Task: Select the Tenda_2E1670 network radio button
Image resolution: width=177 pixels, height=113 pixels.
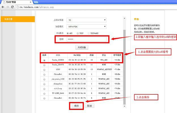Action: [44, 65]
